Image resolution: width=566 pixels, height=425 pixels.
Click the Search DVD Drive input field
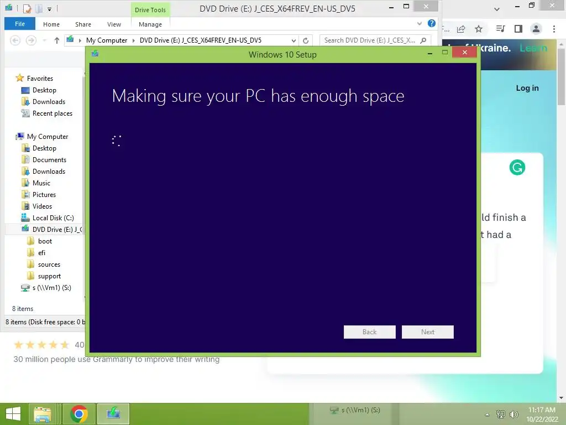[375, 40]
